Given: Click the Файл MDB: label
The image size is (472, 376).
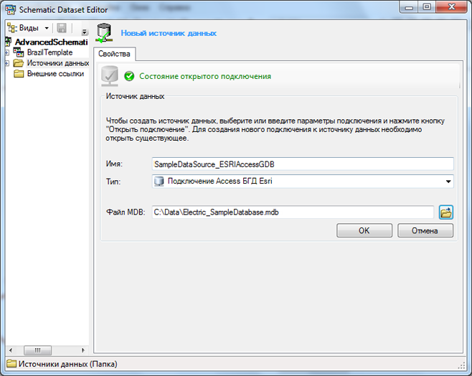Looking at the screenshot, I should (126, 212).
